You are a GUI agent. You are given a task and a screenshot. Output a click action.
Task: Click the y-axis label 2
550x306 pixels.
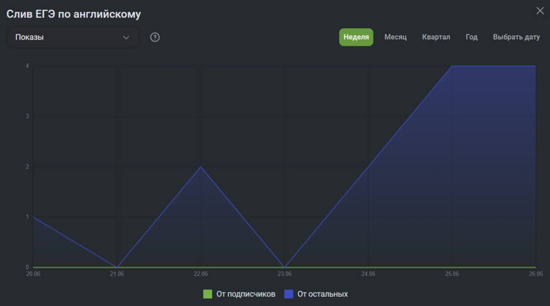[x=28, y=167]
